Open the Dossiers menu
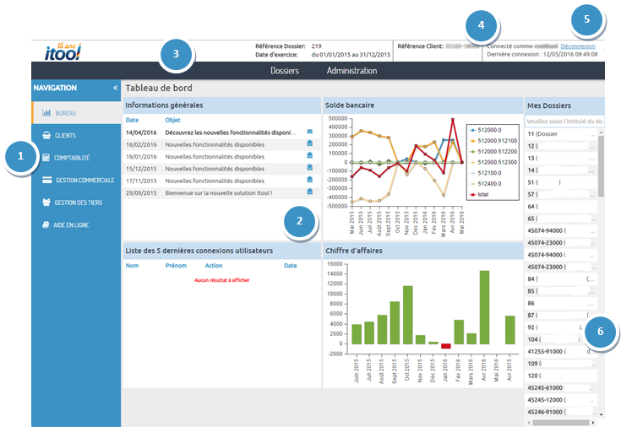Image resolution: width=621 pixels, height=427 pixels. 285,71
